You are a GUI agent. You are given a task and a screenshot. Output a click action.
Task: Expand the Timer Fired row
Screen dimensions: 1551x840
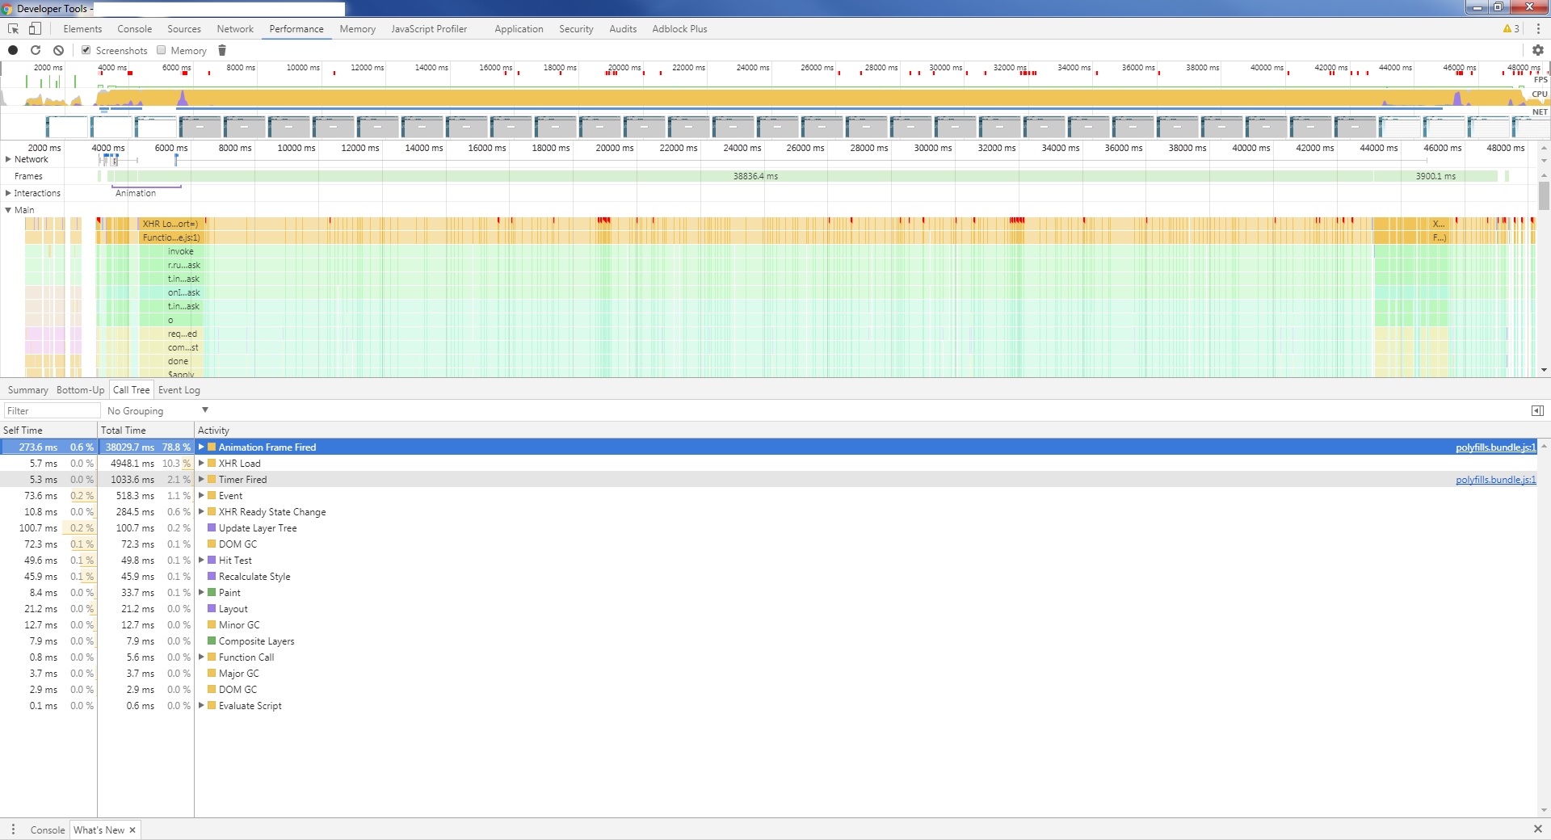click(x=201, y=479)
